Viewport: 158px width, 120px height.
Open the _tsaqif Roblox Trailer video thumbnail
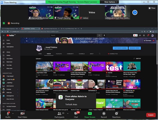click(x=44, y=66)
